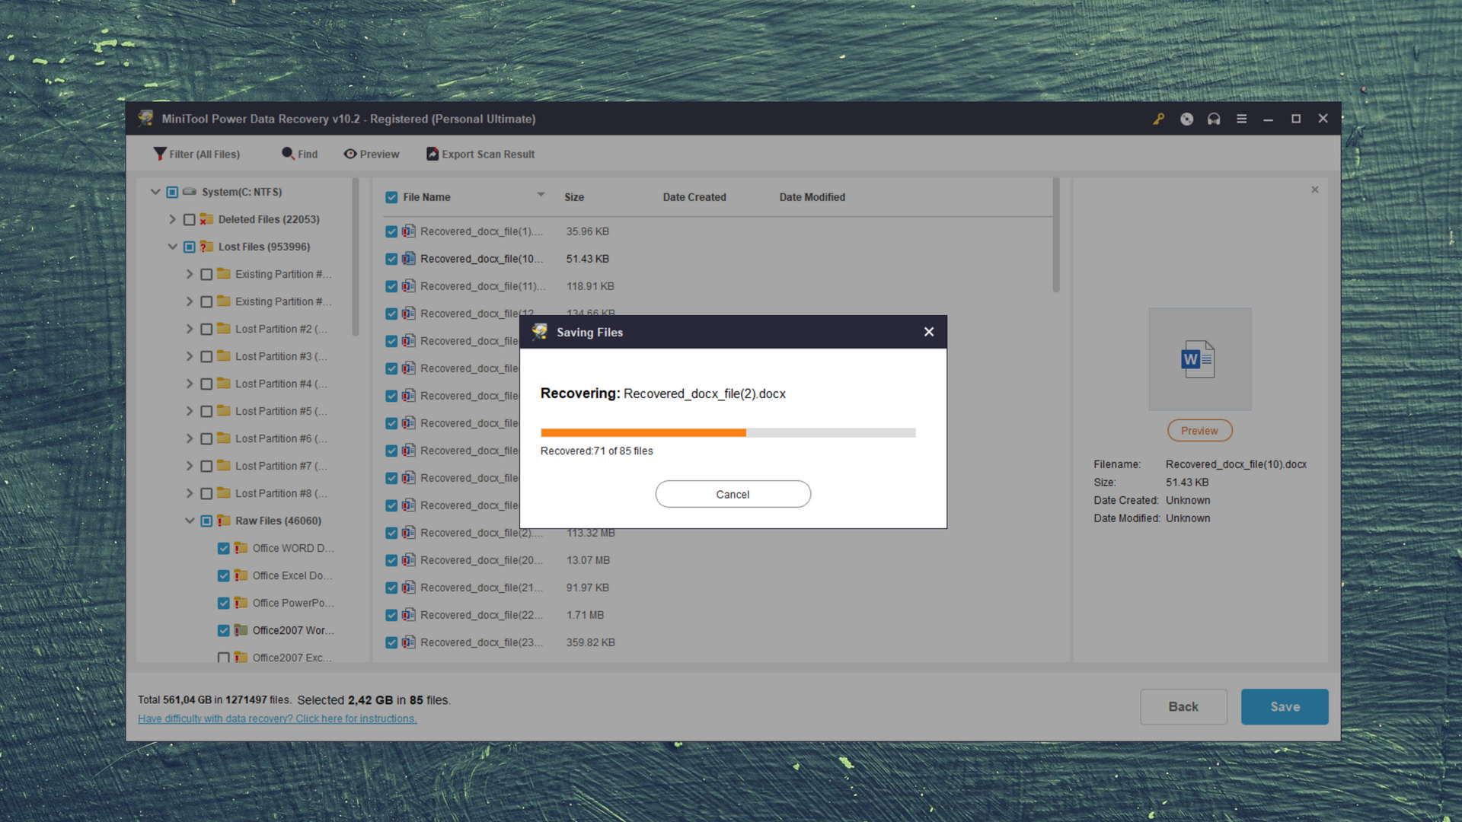Image resolution: width=1462 pixels, height=822 pixels.
Task: Click the orange Preview button in side pane
Action: point(1199,431)
